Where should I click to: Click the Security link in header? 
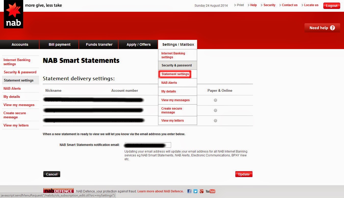(x=269, y=5)
